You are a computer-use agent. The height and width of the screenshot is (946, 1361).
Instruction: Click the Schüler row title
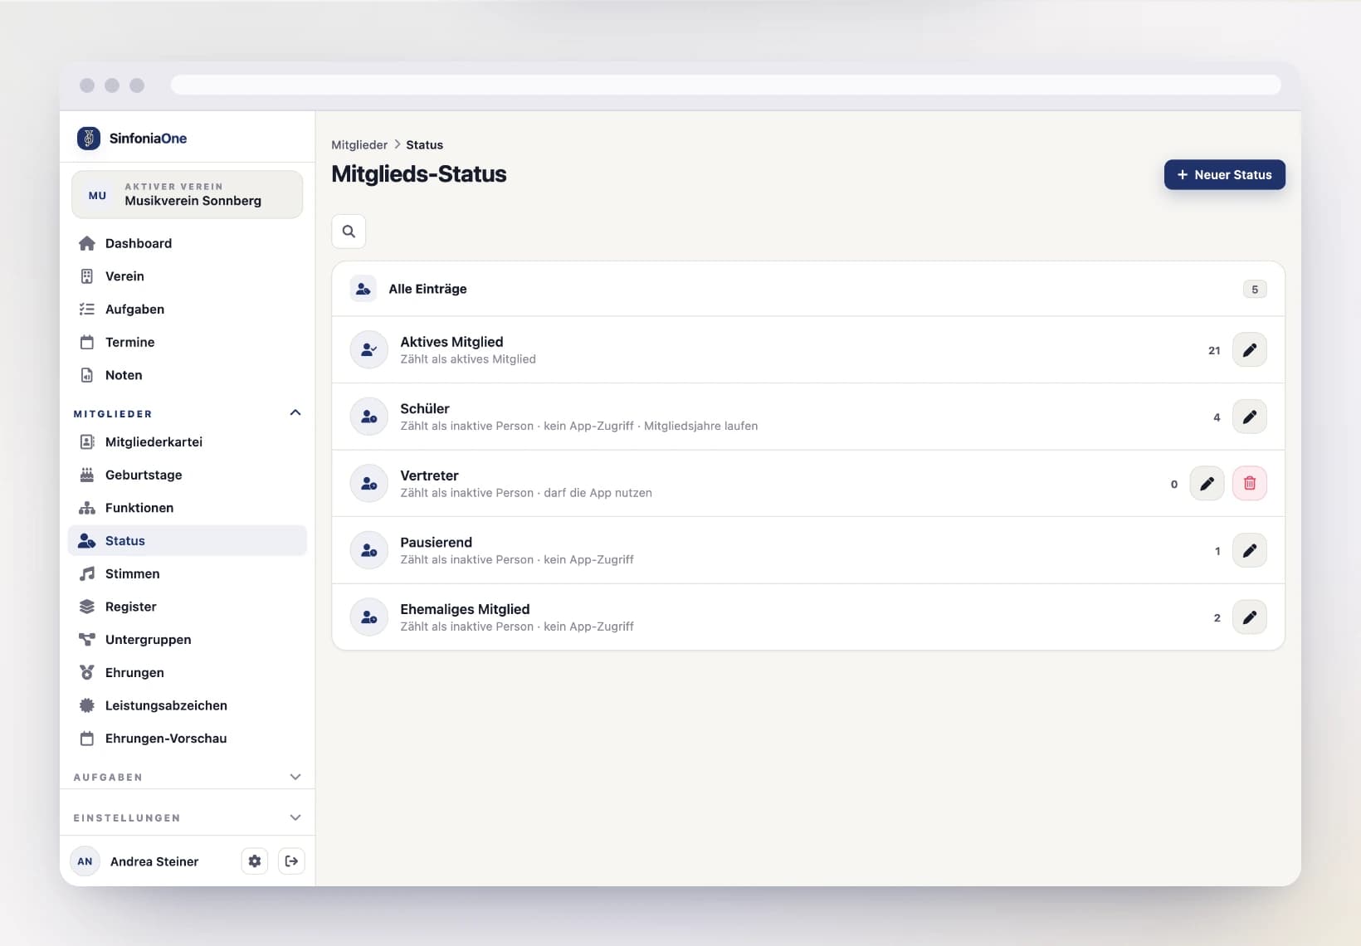coord(425,408)
